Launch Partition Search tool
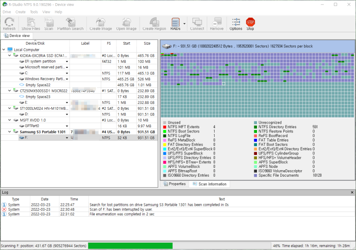356x250 pixels. tap(70, 24)
